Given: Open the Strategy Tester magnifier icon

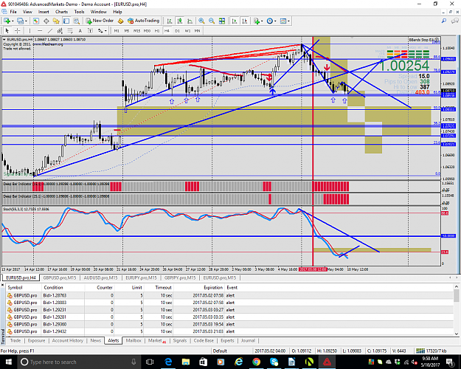Looking at the screenshot, I should (77, 21).
